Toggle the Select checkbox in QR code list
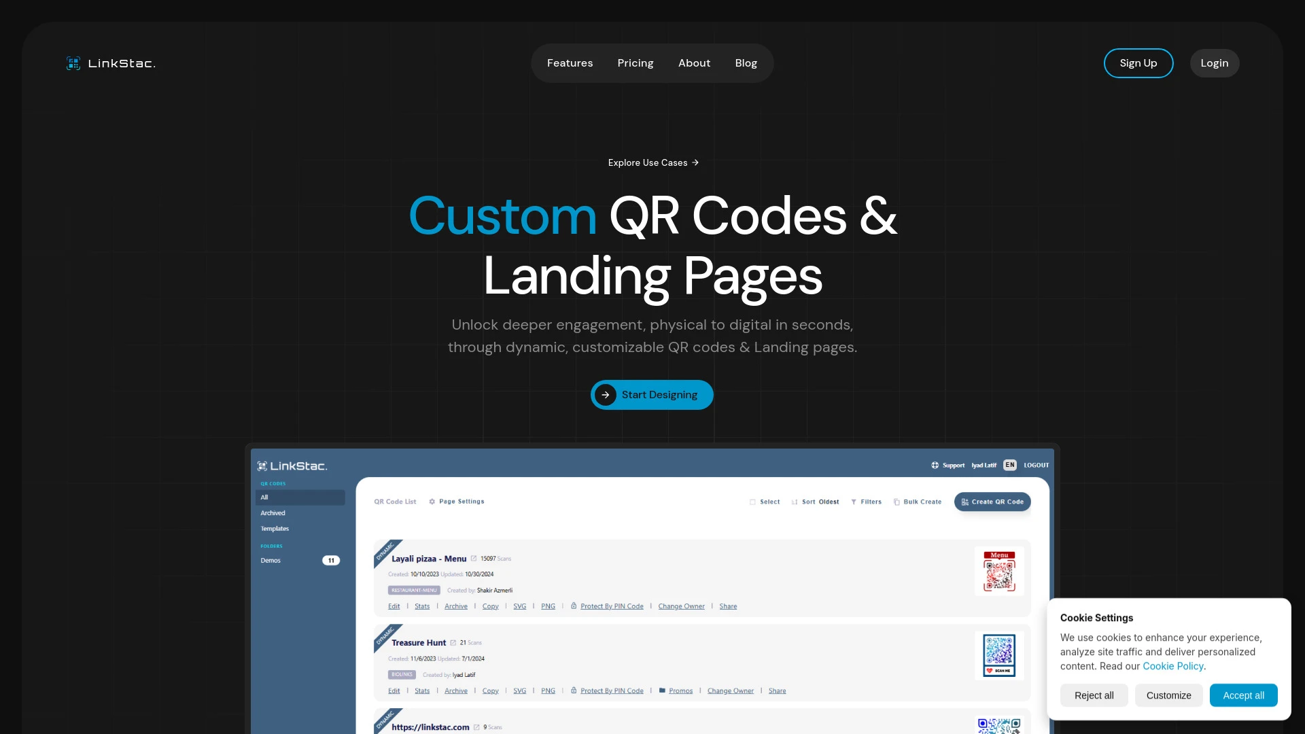1305x734 pixels. coord(751,501)
